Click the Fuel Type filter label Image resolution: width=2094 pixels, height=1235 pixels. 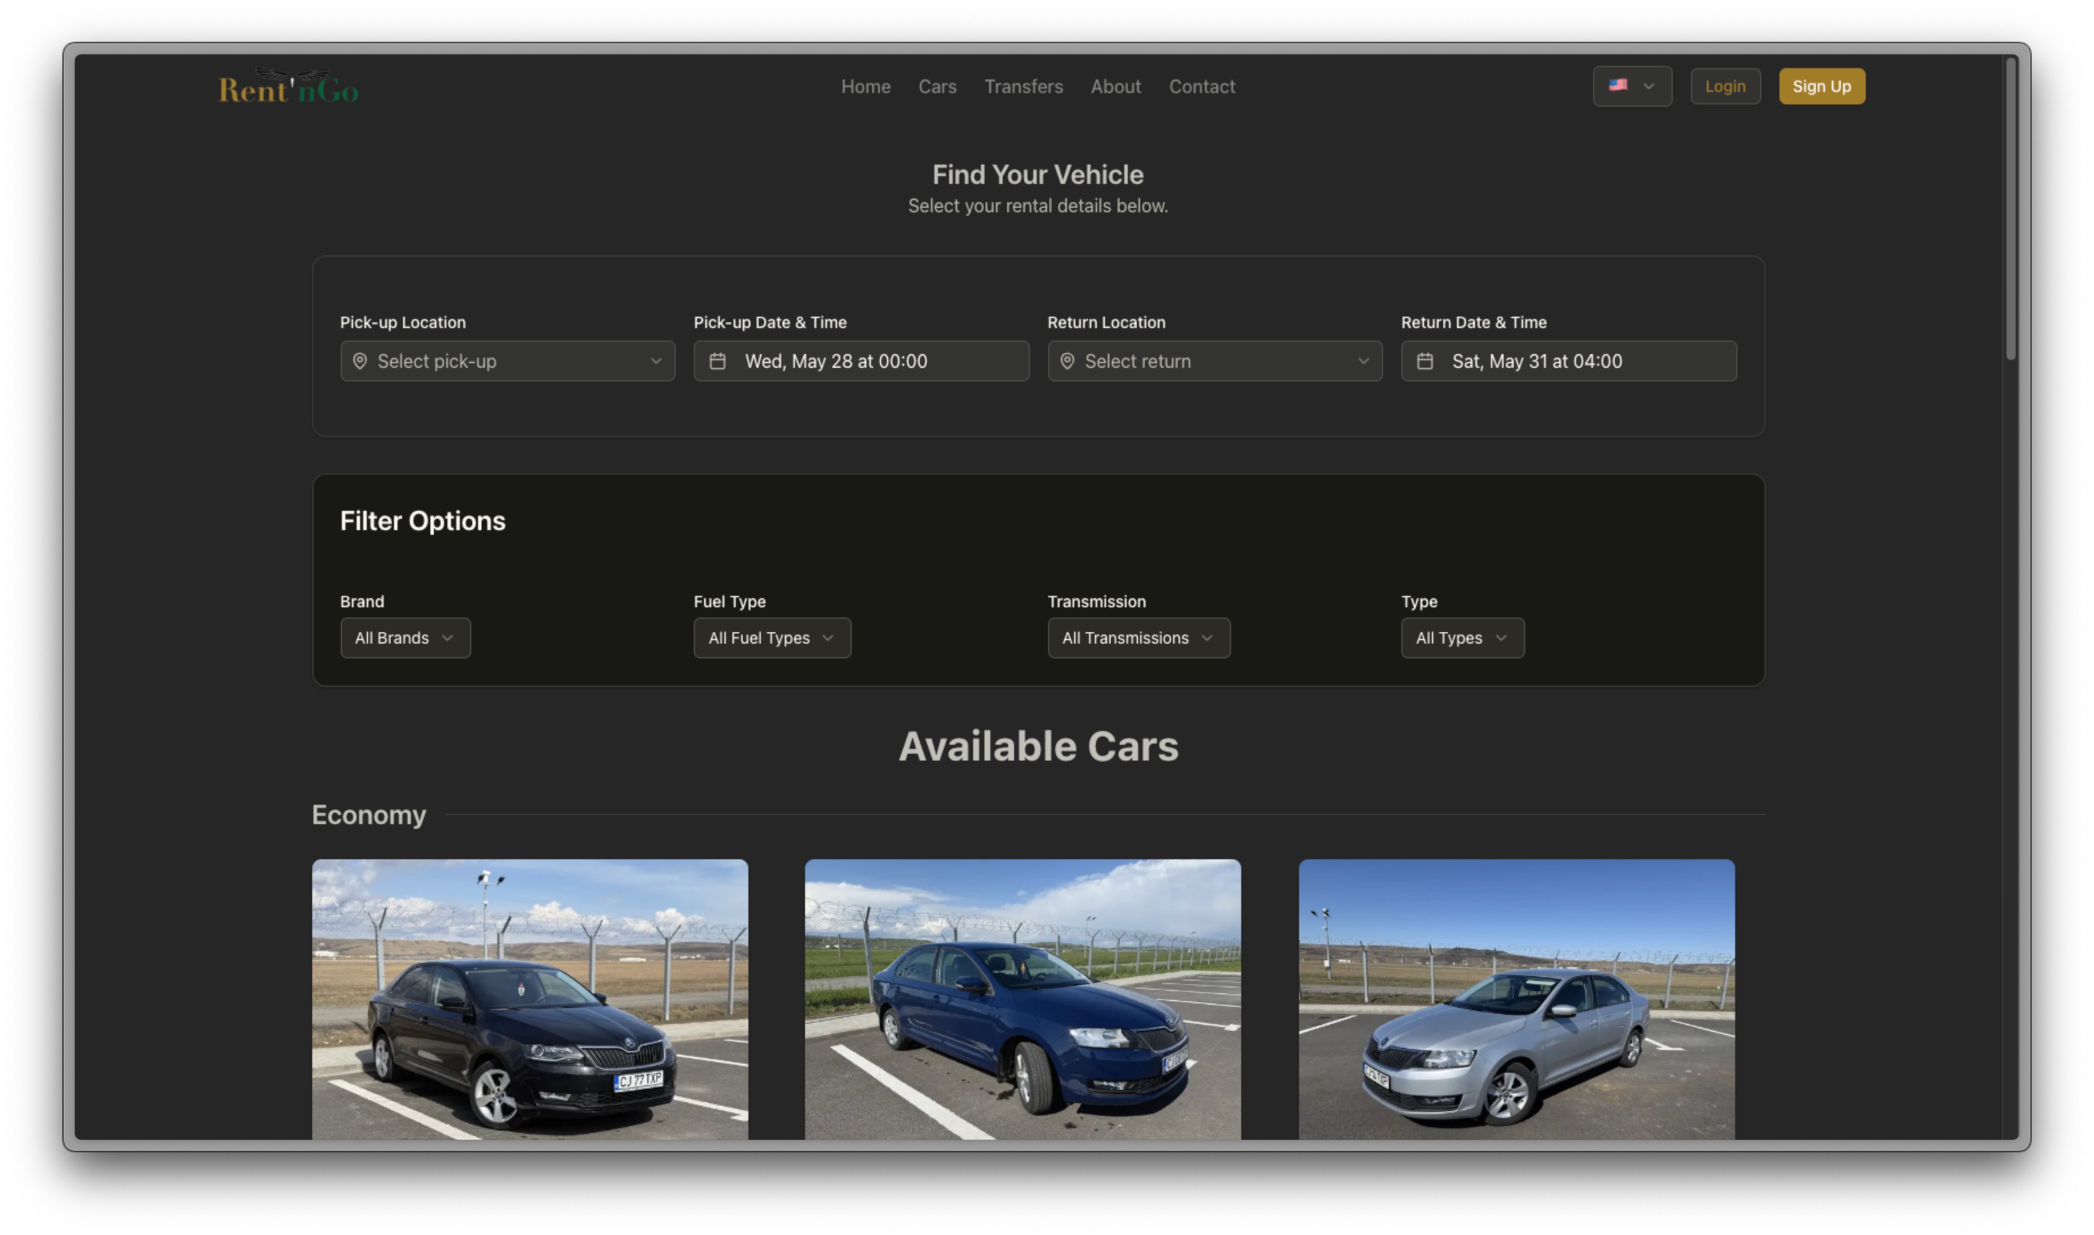(730, 602)
